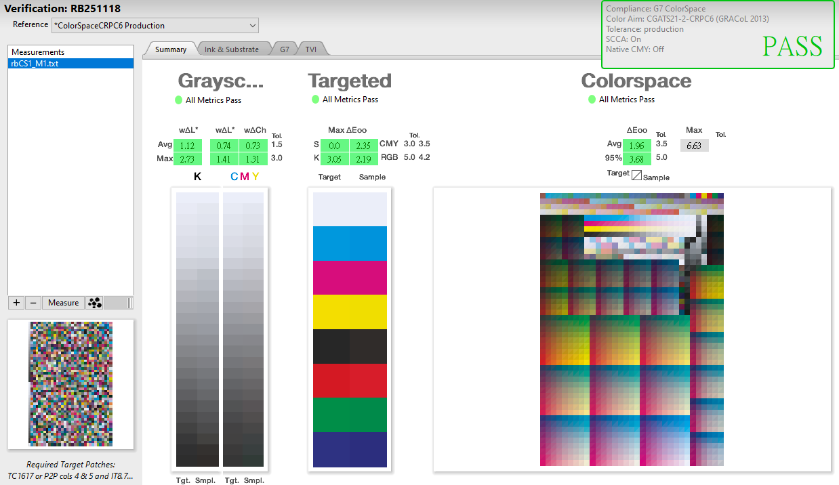
Task: Open the G7 tab
Action: point(285,49)
